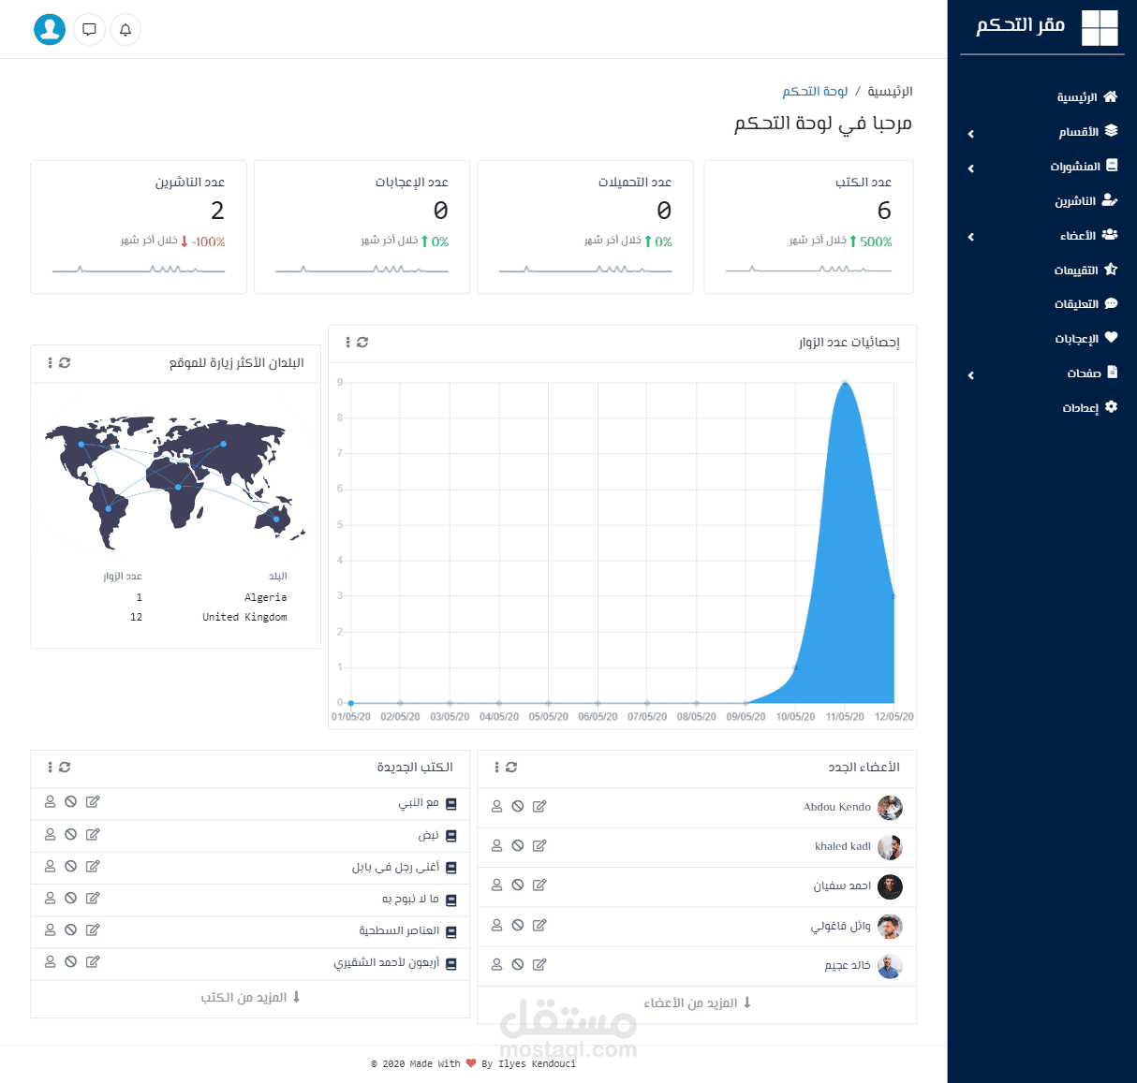This screenshot has height=1083, width=1137.
Task: Block member وائل فاغولي
Action: tap(518, 926)
